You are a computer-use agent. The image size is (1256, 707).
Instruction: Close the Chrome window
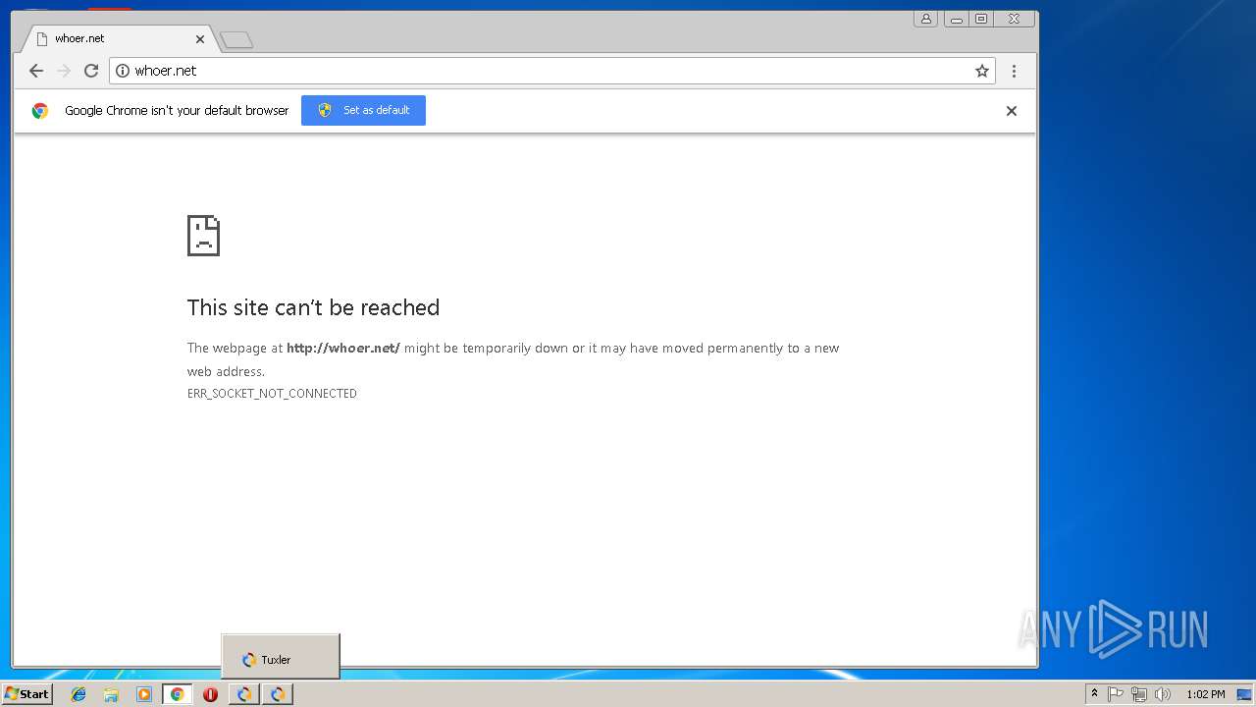coord(1014,19)
